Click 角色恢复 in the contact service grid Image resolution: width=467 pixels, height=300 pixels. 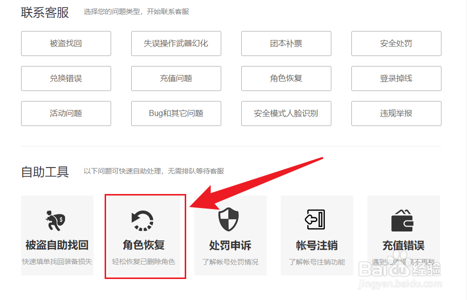(286, 78)
